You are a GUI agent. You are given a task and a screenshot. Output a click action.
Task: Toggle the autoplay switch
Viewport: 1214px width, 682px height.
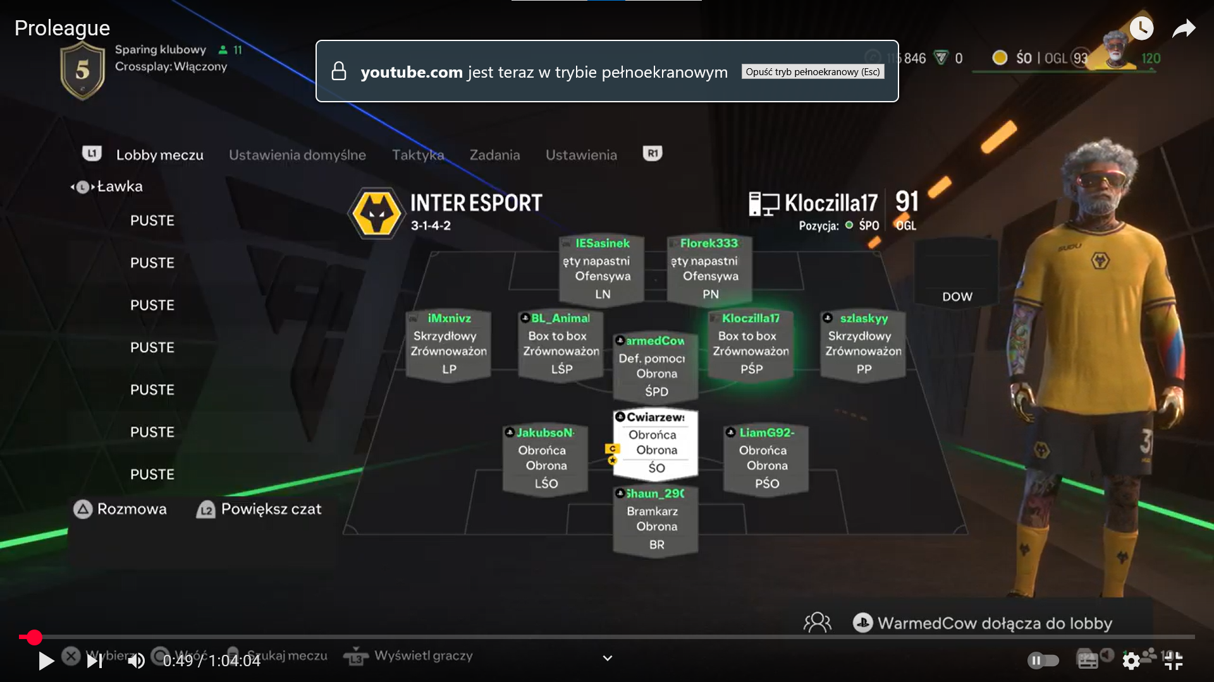point(1043,661)
